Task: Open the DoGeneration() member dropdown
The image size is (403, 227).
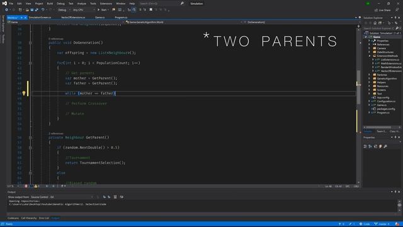Action: (x=300, y=22)
